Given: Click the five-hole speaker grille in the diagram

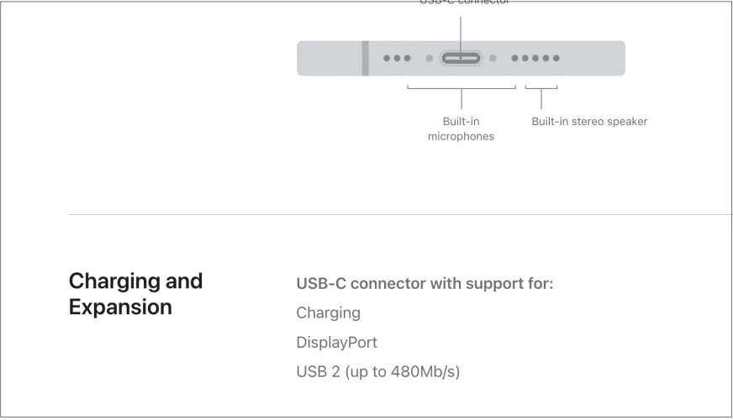Looking at the screenshot, I should tap(535, 59).
